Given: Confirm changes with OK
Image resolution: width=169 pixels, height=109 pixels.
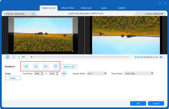Looking at the screenshot, I should 138,103.
